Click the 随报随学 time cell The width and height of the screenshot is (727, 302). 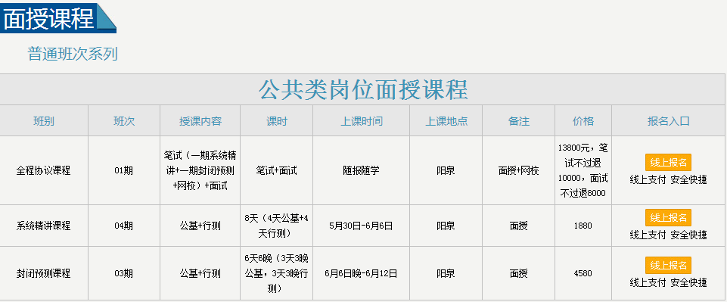[x=361, y=170]
